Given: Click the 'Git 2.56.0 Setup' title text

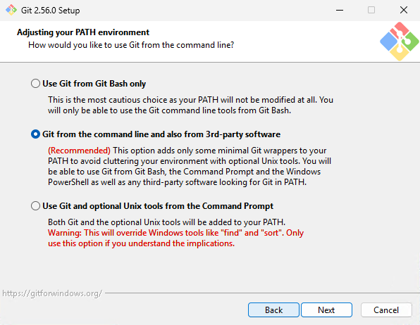Looking at the screenshot, I should [50, 10].
